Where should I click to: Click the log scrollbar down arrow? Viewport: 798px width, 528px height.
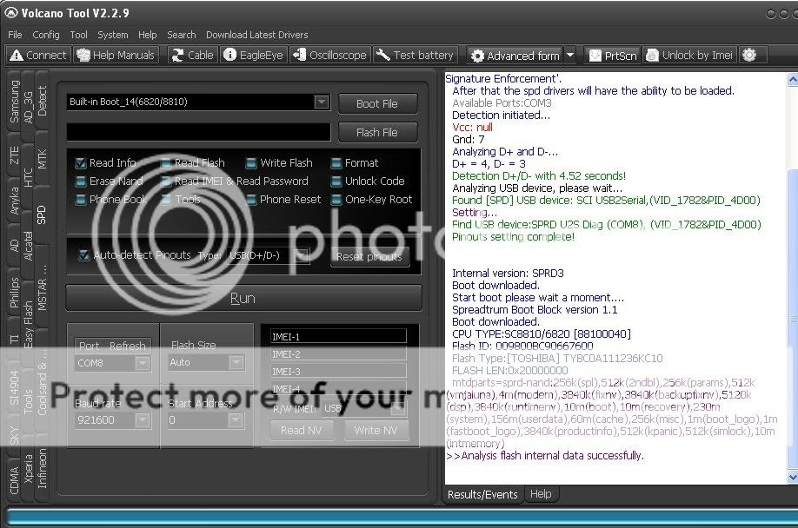pos(793,478)
